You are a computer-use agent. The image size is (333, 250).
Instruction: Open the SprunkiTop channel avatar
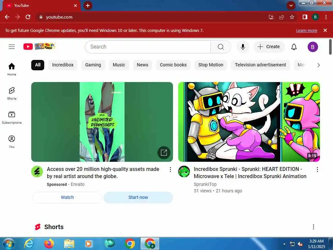[x=184, y=172]
